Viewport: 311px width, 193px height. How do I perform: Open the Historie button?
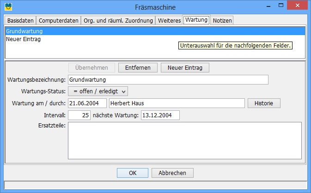pyautogui.click(x=264, y=103)
